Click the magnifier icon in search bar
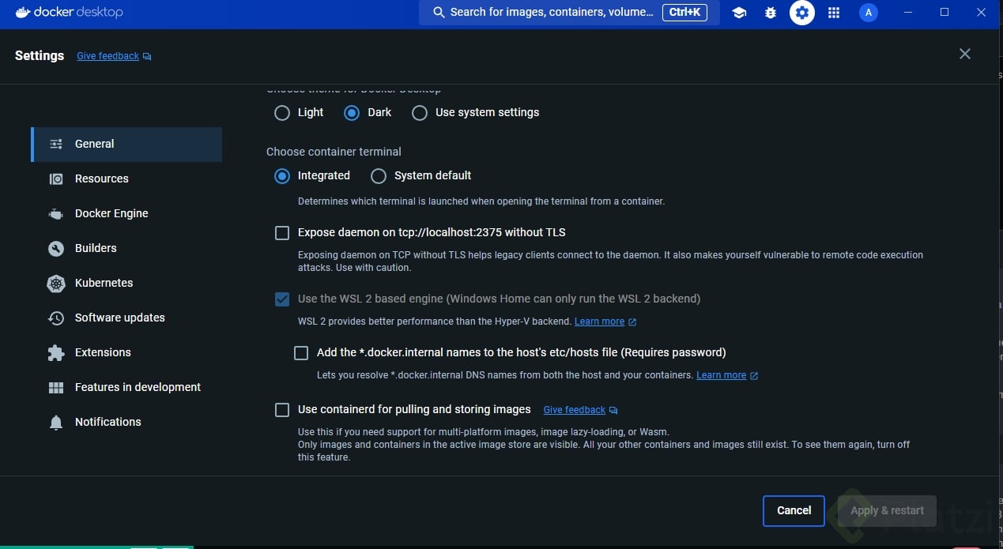 [x=439, y=13]
